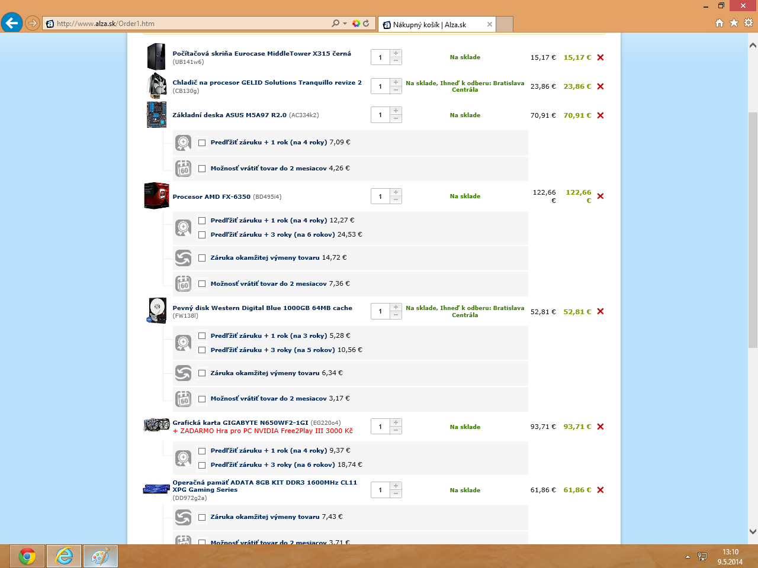758x568 pixels.
Task: Remove GIGABYTE graphics card with red X
Action: coord(600,427)
